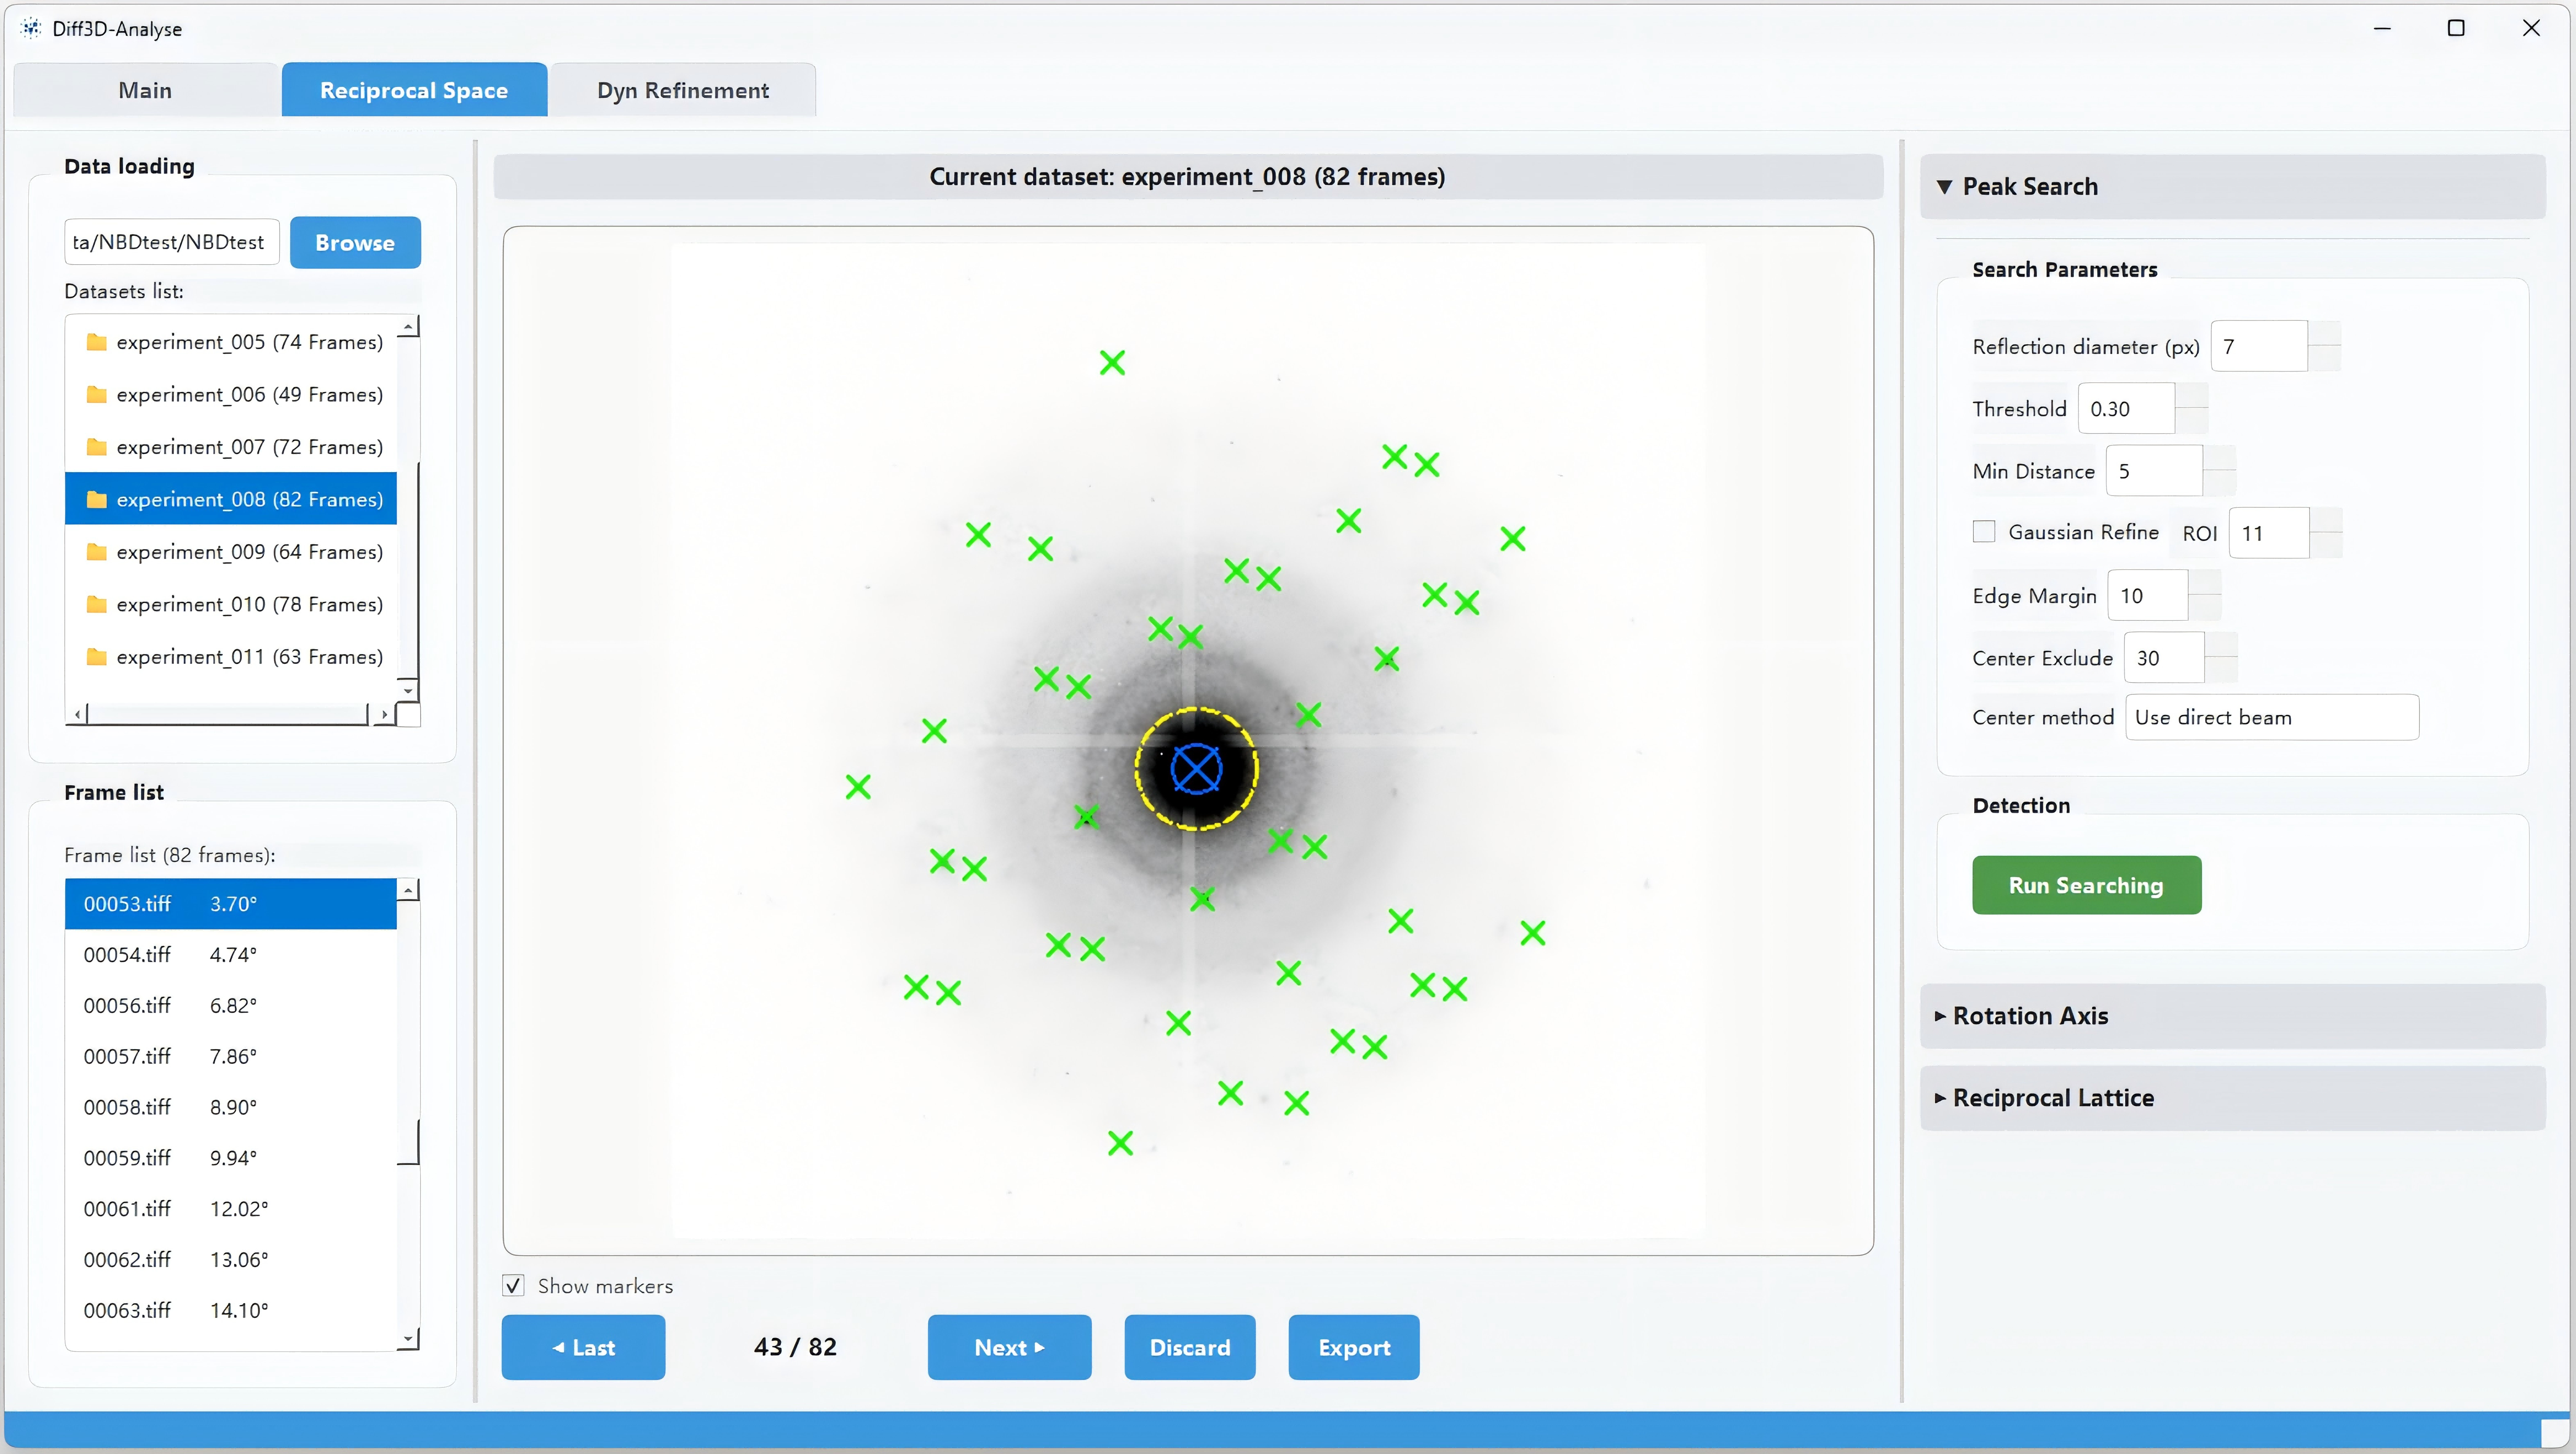Select frame 00059.tiff in frame list
The image size is (2576, 1454).
tap(231, 1158)
